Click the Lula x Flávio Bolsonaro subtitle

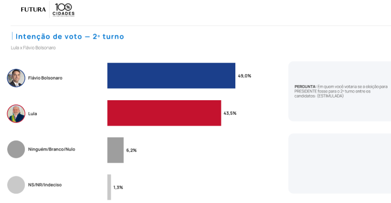[x=33, y=48]
